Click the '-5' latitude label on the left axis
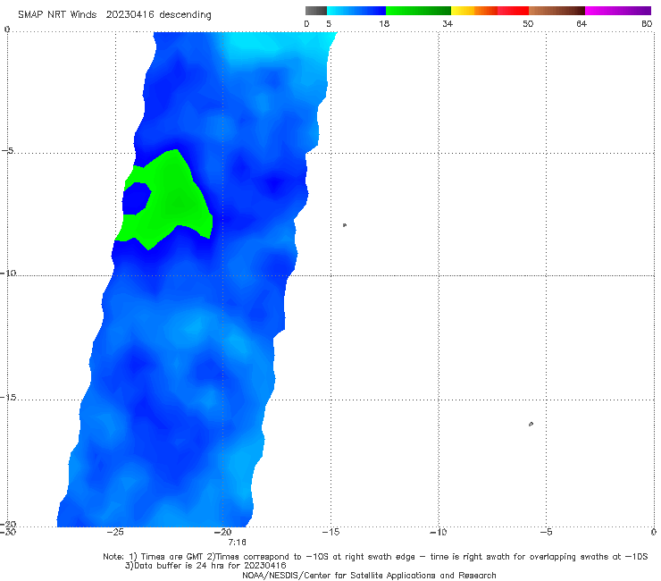The image size is (661, 581). 7,151
